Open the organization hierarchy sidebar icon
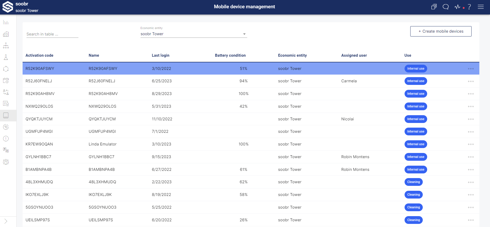This screenshot has width=490, height=227. click(x=6, y=46)
